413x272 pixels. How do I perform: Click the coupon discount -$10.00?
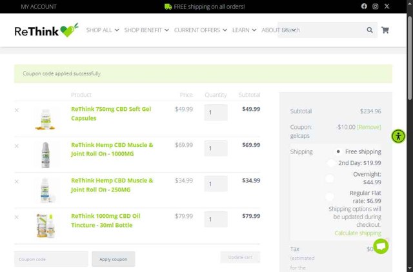tap(346, 127)
